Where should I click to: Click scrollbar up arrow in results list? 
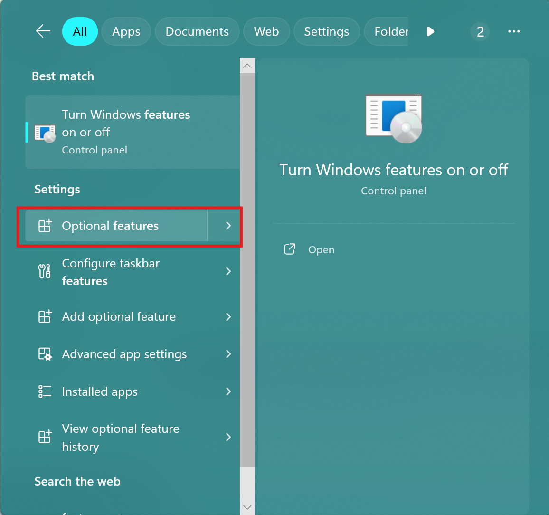pyautogui.click(x=247, y=66)
